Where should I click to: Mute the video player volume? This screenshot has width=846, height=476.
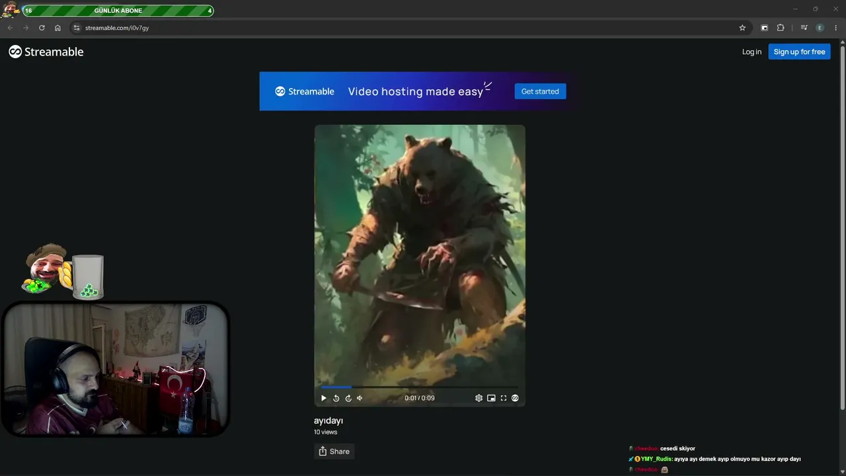pyautogui.click(x=360, y=398)
